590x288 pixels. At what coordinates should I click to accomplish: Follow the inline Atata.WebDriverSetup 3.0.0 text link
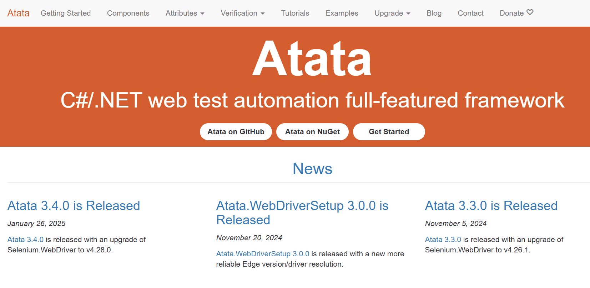(x=262, y=254)
